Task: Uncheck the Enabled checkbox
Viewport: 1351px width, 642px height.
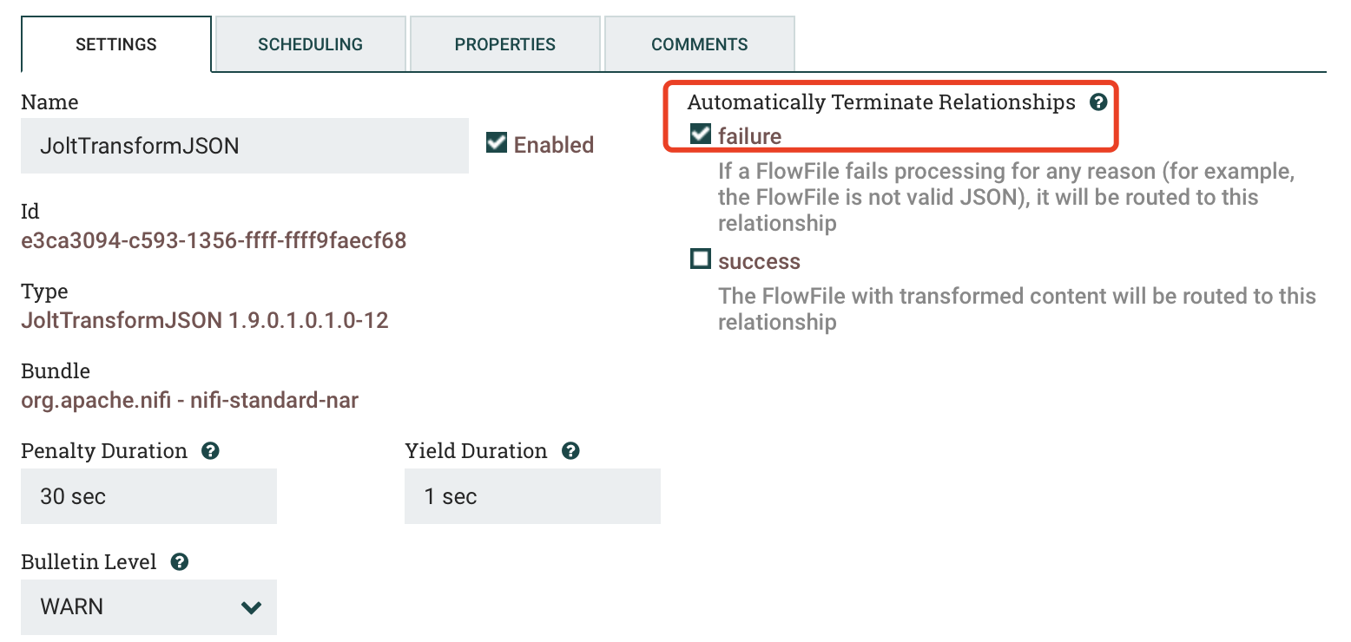Action: (x=497, y=142)
